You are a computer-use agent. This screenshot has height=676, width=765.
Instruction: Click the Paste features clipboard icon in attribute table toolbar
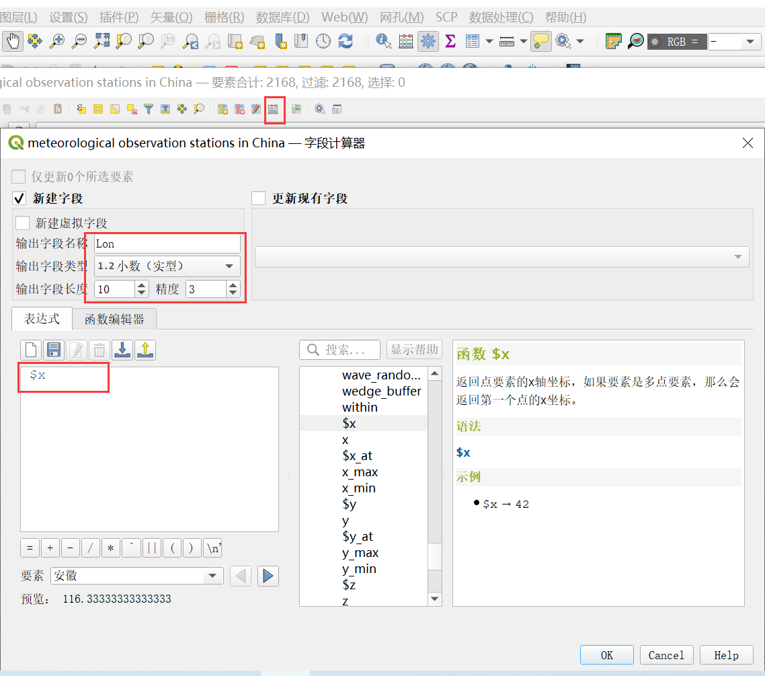click(x=58, y=109)
